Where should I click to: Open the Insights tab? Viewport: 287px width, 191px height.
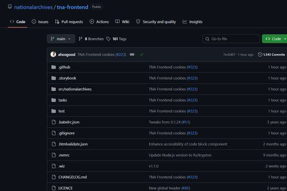tap(192, 22)
